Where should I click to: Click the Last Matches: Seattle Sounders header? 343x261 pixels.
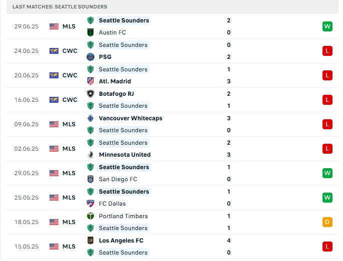click(x=59, y=7)
